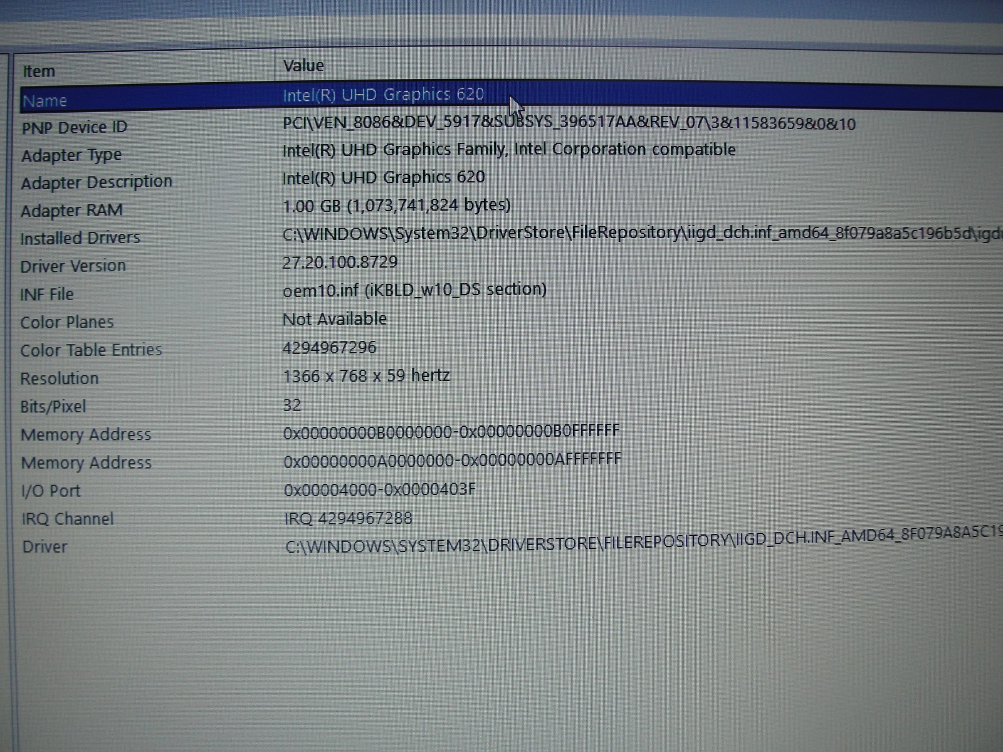Select the lowercase DriverStore FileRepository path value
The height and width of the screenshot is (752, 1003).
coord(643,232)
